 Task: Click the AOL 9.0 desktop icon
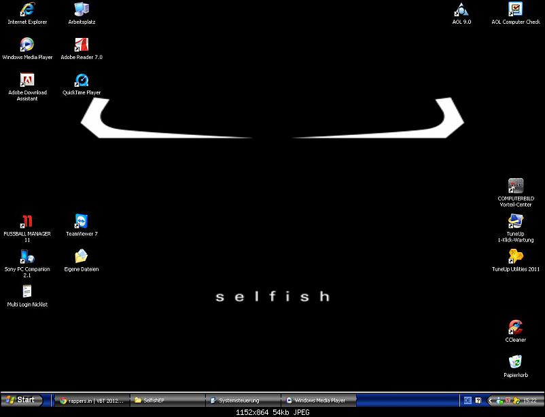(461, 10)
